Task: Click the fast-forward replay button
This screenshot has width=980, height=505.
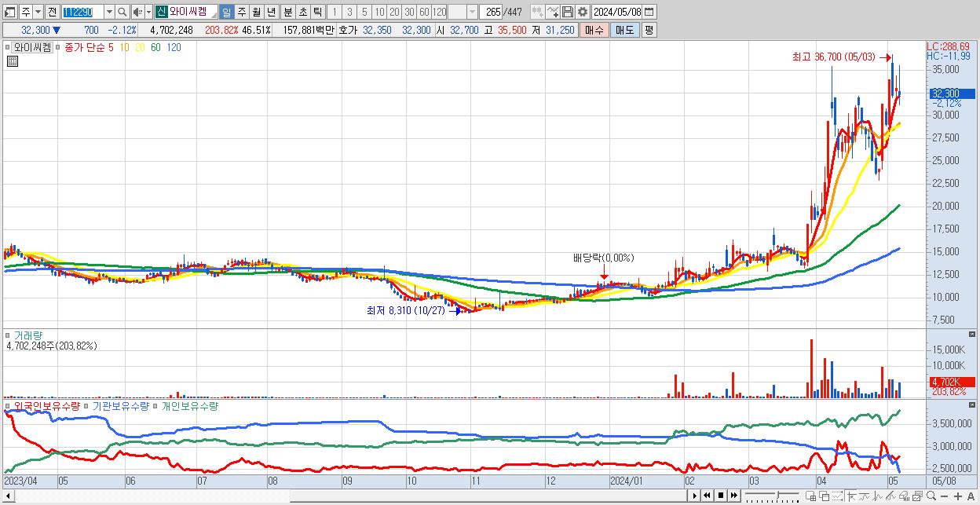Action: [733, 496]
